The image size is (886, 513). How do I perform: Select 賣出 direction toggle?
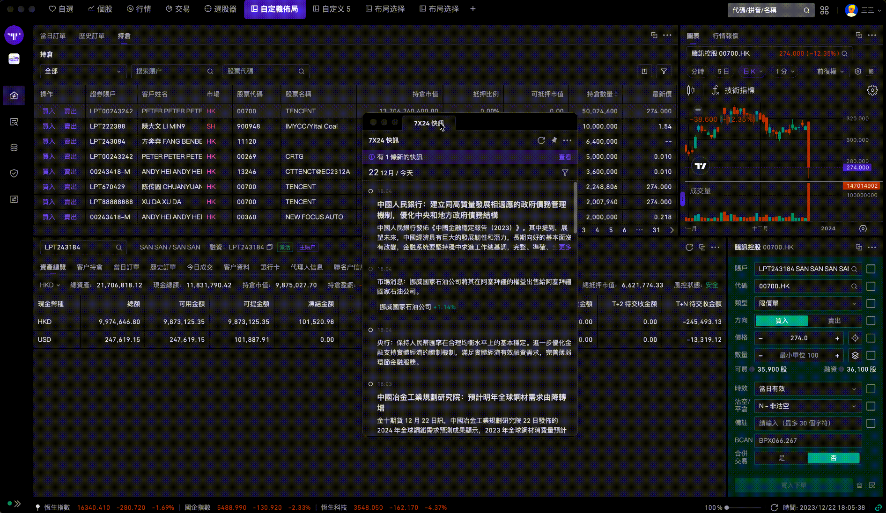point(834,321)
